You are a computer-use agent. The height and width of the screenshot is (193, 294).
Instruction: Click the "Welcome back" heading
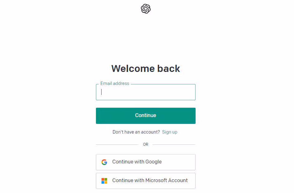pyautogui.click(x=146, y=68)
